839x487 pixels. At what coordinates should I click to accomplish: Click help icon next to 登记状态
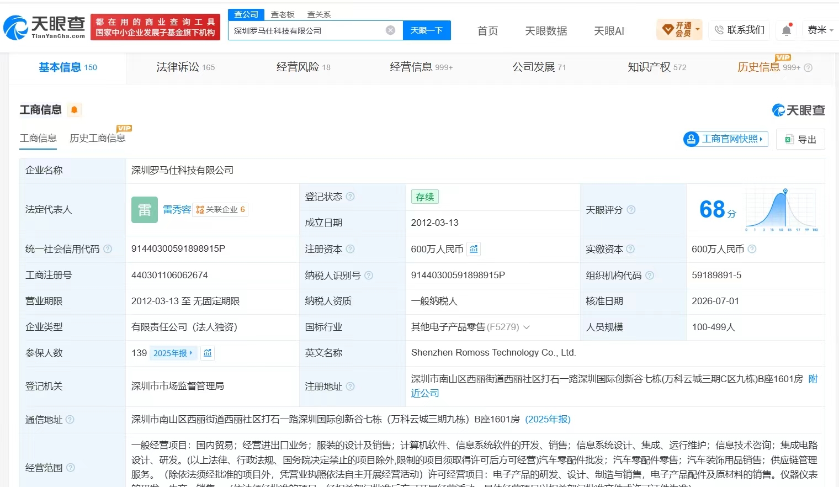350,197
